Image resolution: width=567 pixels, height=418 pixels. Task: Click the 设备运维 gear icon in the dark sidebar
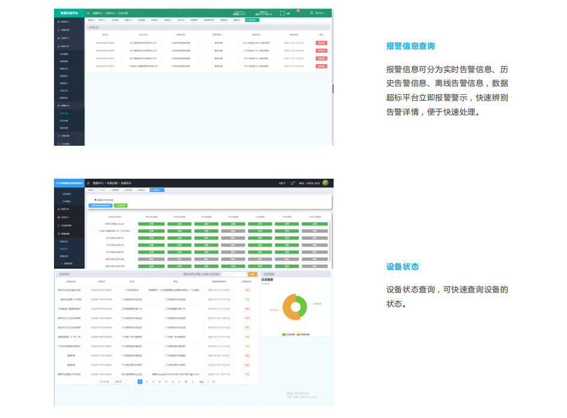point(59,234)
